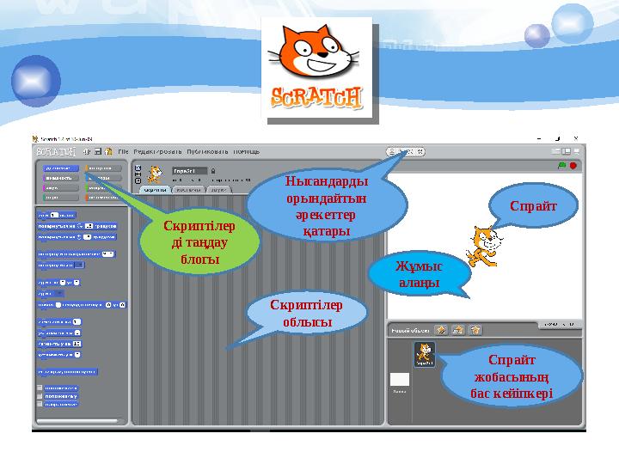Select the Движение blocks category button
Viewport: 619px width, 464px height.
point(61,168)
